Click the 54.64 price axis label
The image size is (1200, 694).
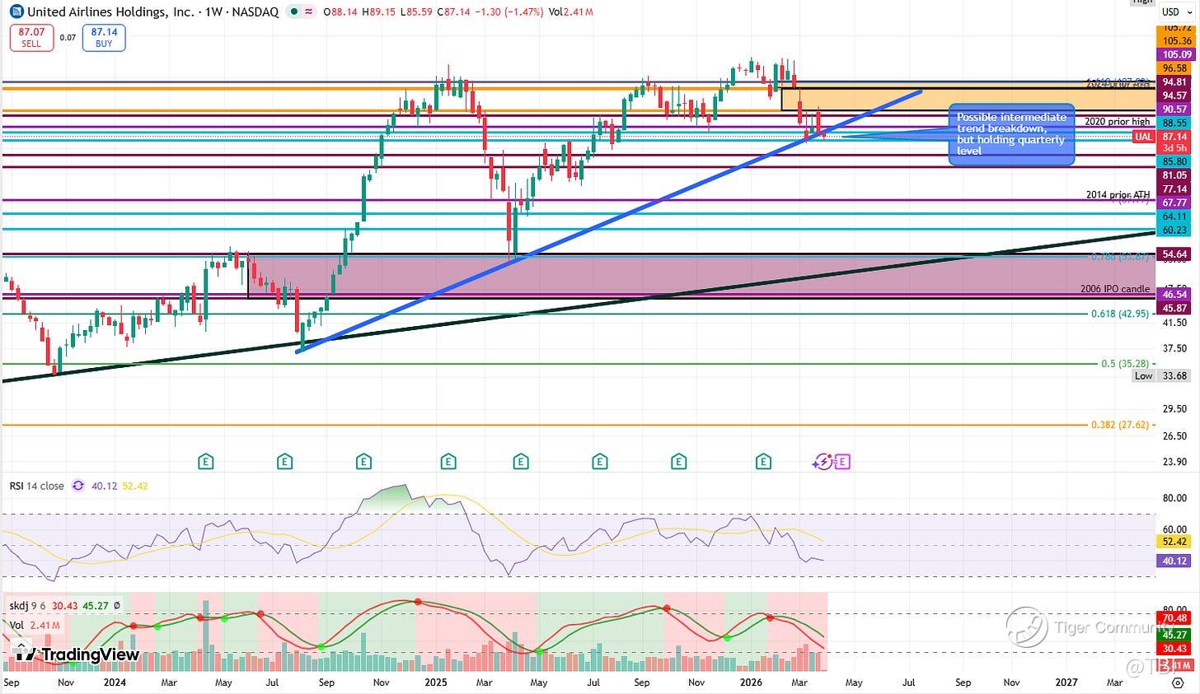pyautogui.click(x=1174, y=254)
